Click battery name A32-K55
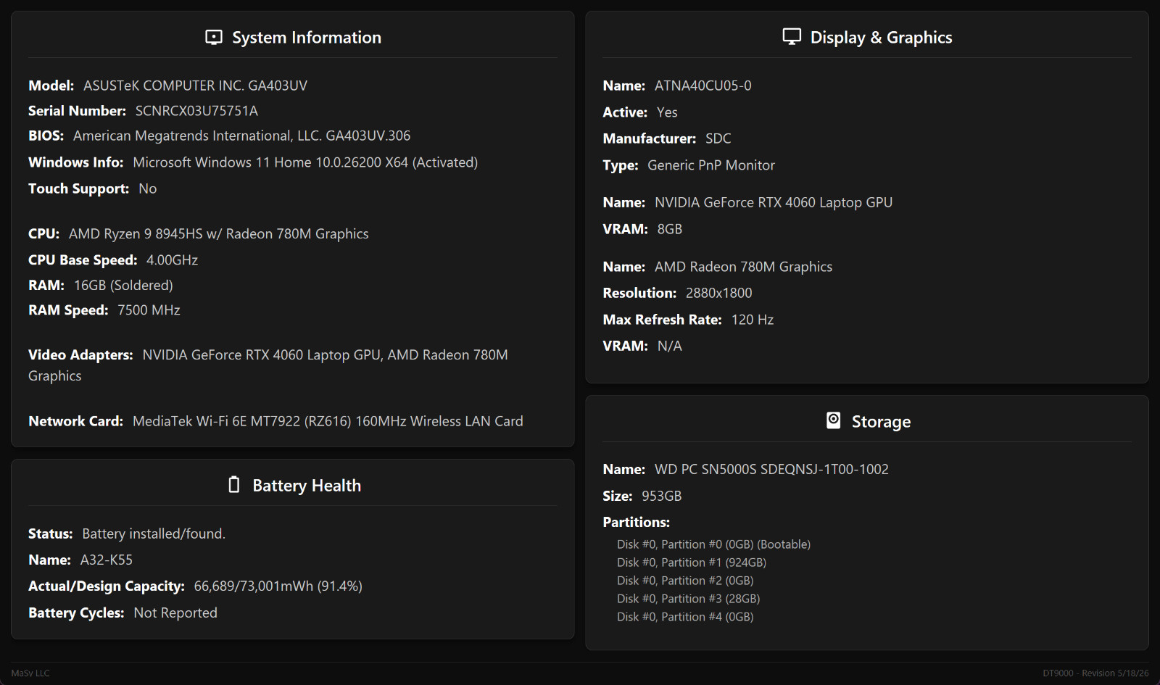 click(x=106, y=560)
